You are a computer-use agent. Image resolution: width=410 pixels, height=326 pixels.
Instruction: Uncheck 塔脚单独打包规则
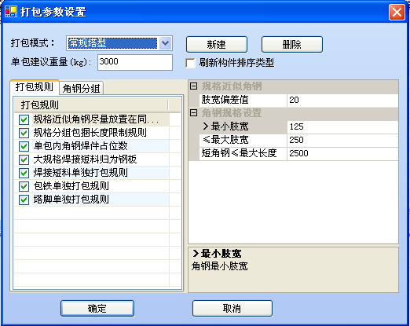(x=24, y=200)
